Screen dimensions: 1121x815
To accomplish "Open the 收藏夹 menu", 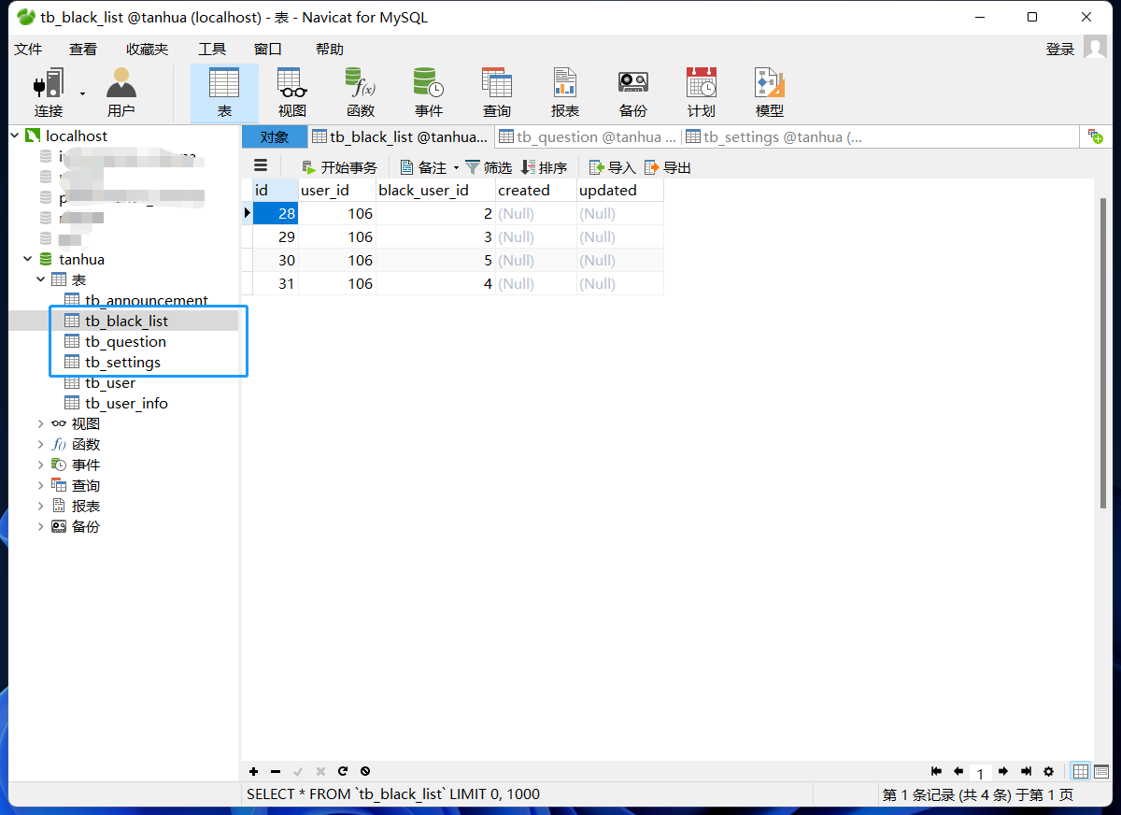I will point(148,50).
